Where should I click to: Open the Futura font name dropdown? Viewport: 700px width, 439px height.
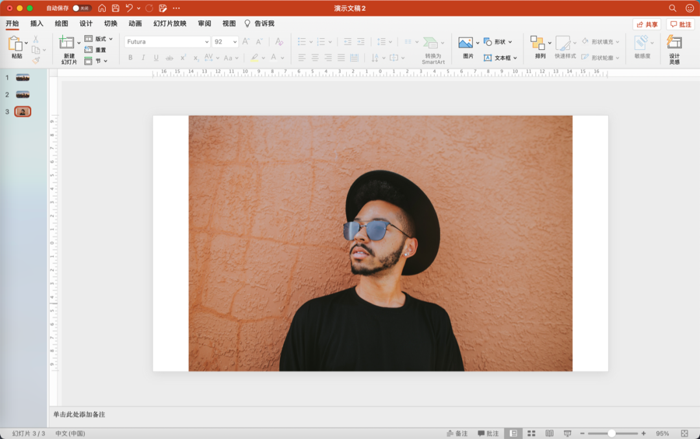point(167,41)
